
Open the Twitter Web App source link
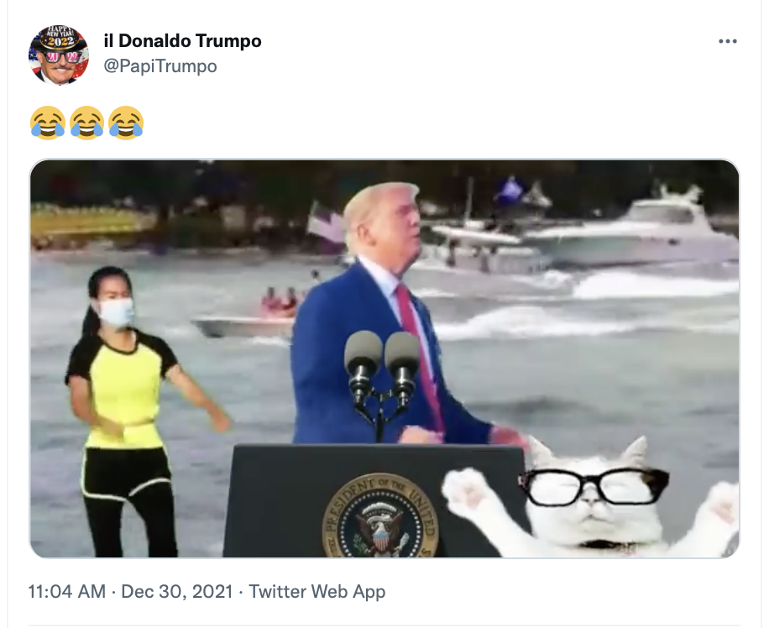tap(316, 592)
